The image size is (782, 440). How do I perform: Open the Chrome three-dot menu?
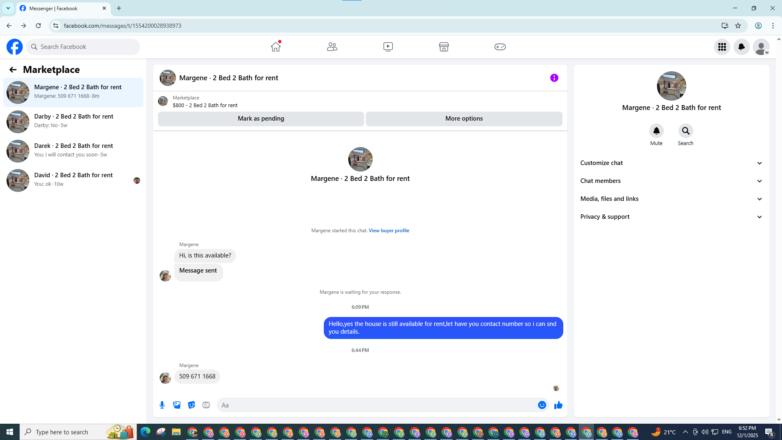click(773, 26)
